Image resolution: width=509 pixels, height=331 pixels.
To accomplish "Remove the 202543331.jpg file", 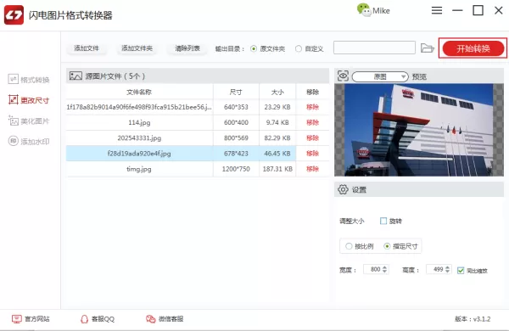I will [x=312, y=138].
